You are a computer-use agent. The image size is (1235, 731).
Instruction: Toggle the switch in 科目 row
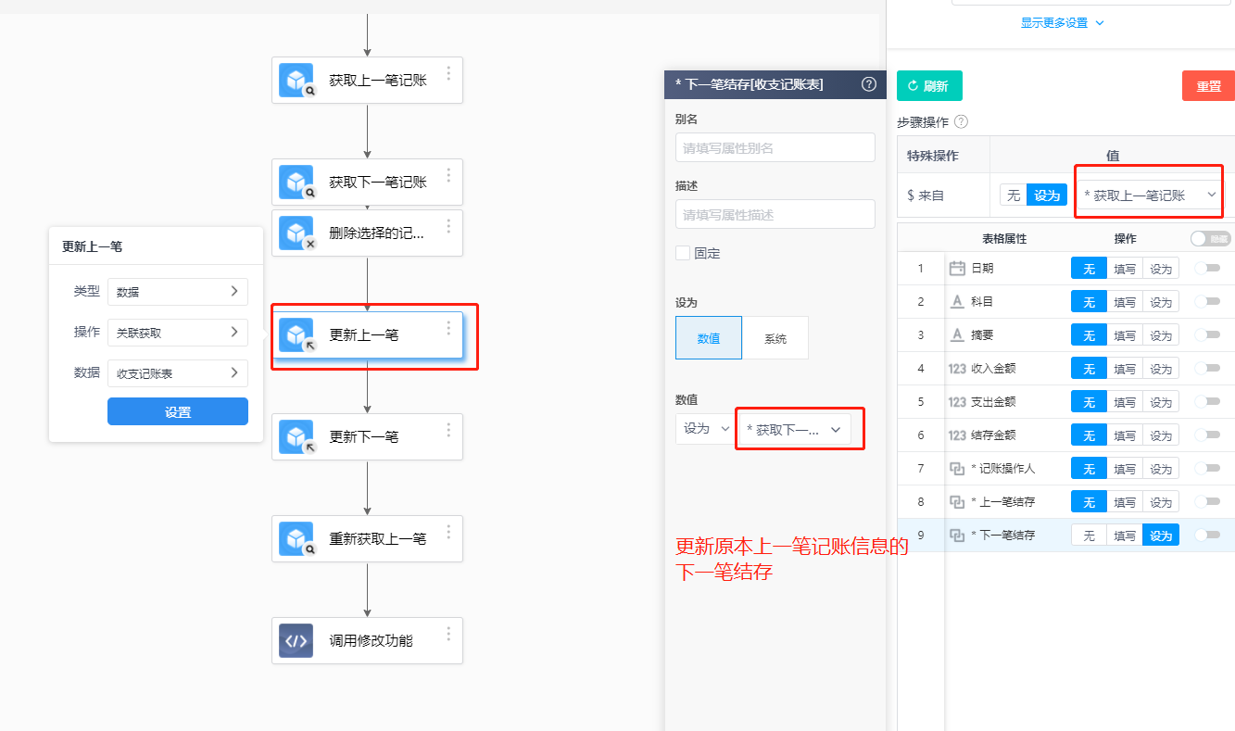[x=1207, y=302]
